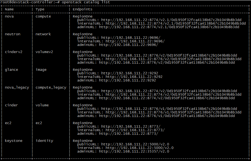Select the volumev2 type cell
Image resolution: width=251 pixels, height=161 pixels.
pos(44,52)
